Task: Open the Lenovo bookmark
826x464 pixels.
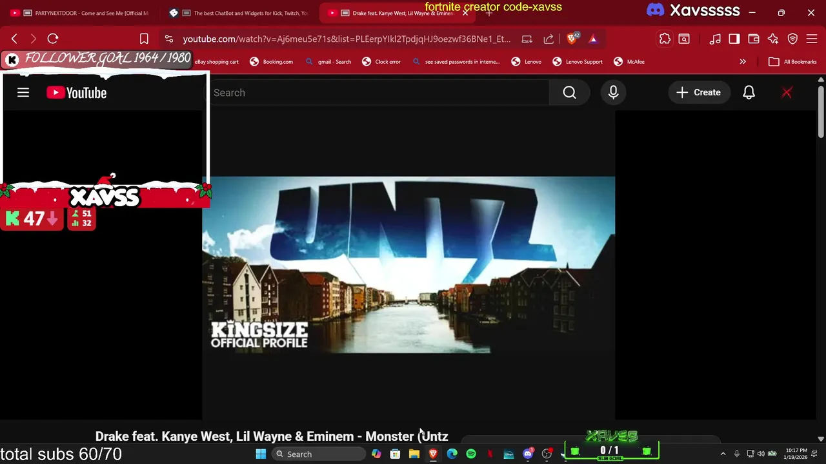Action: (x=527, y=62)
